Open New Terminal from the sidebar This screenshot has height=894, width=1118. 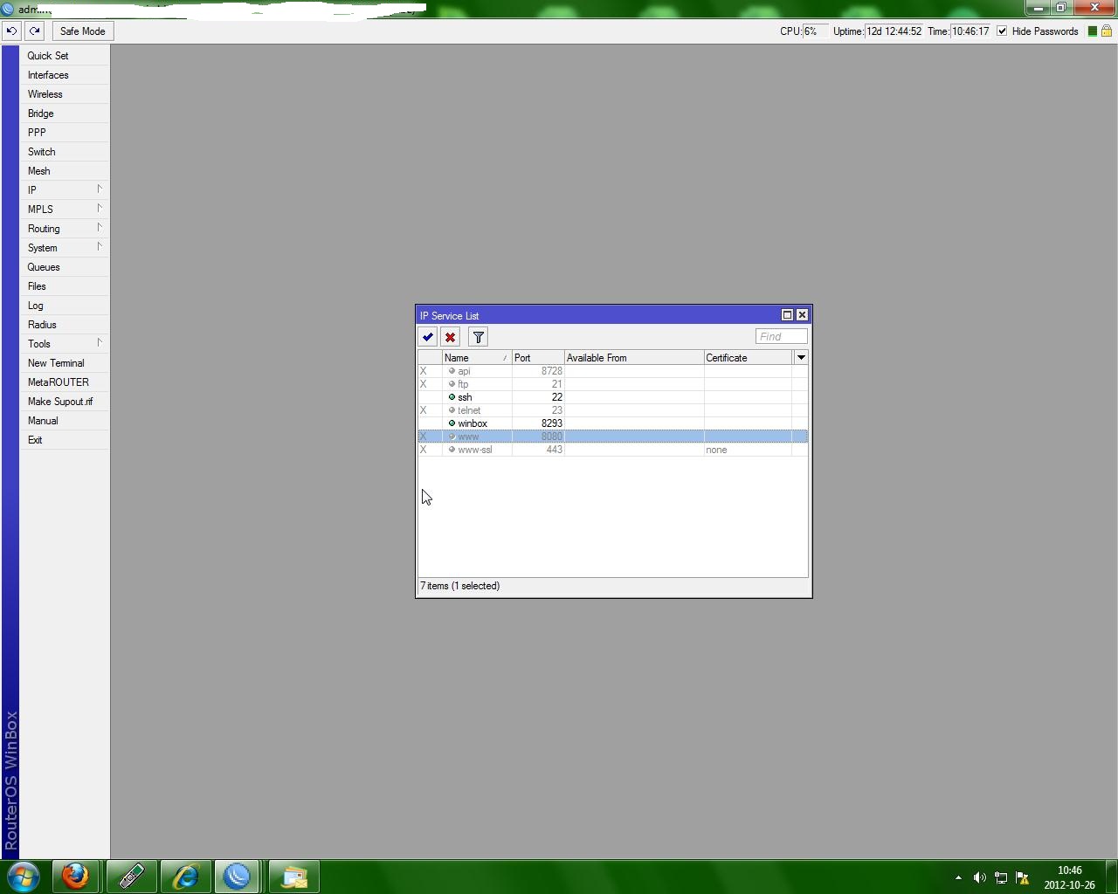(x=56, y=362)
